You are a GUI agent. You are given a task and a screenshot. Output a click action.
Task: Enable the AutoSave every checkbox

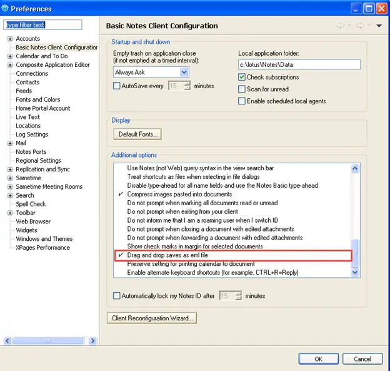[116, 86]
